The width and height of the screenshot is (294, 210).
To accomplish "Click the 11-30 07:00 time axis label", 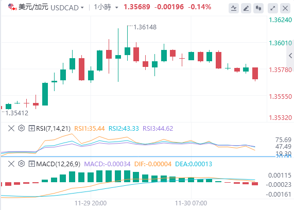I will click(x=191, y=203).
